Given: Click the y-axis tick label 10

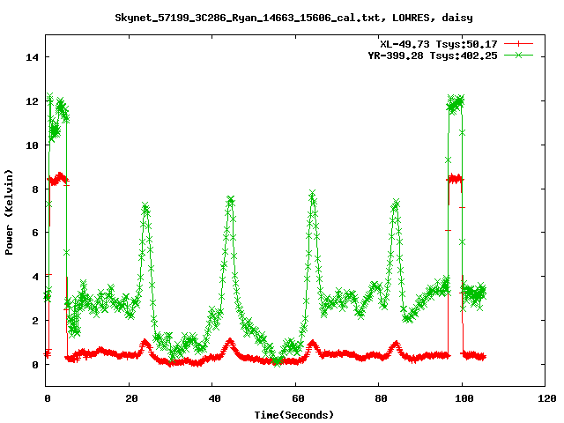Looking at the screenshot, I should tap(32, 145).
